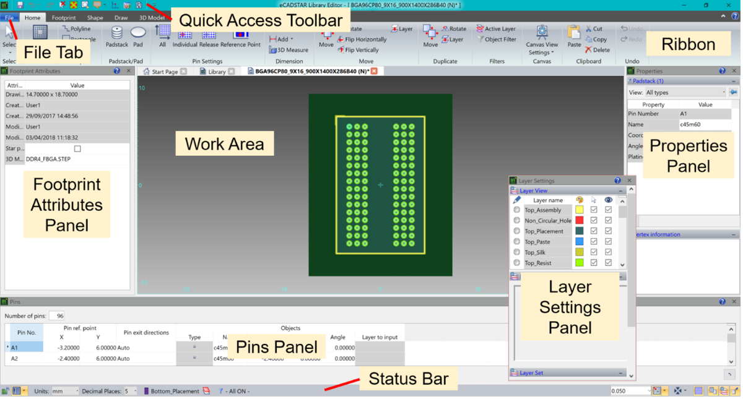Open the 3D Measure tool
The height and width of the screenshot is (399, 743).
[x=289, y=50]
